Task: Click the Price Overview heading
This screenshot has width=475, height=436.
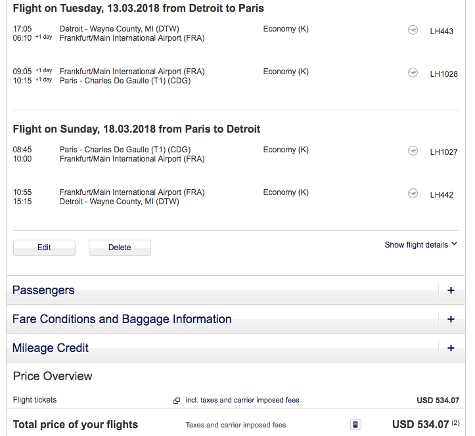Action: pyautogui.click(x=53, y=376)
